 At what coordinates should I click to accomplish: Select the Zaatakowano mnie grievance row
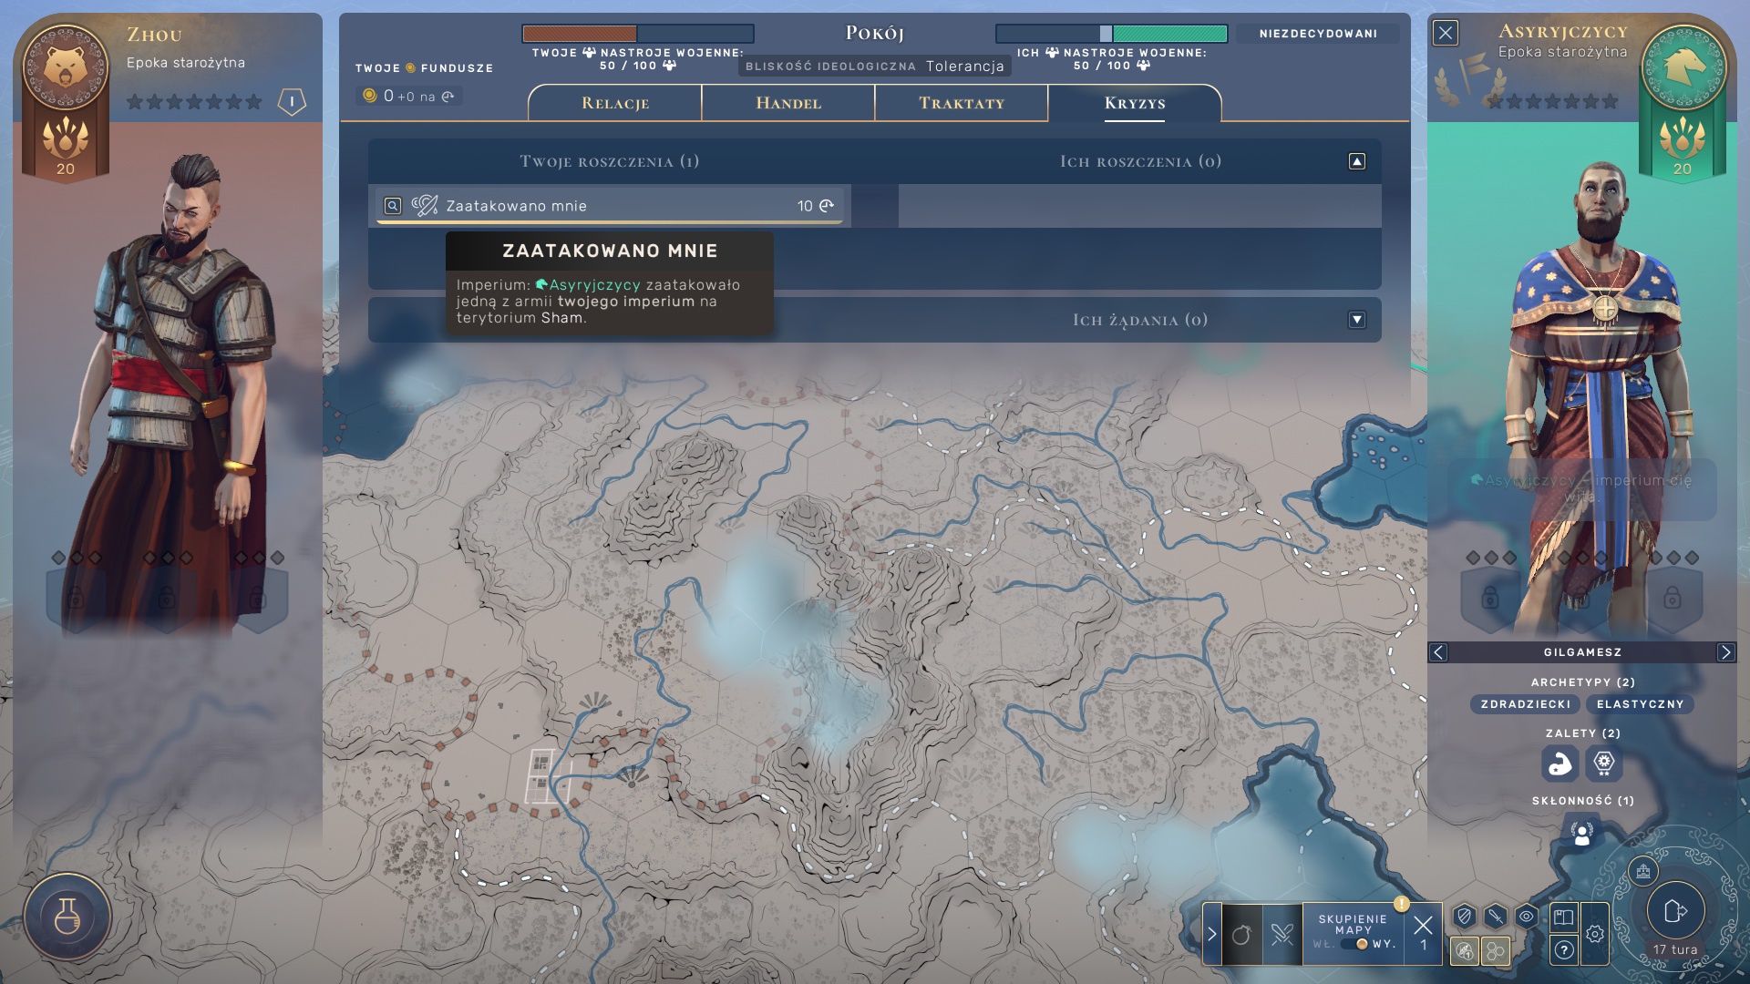click(x=610, y=206)
